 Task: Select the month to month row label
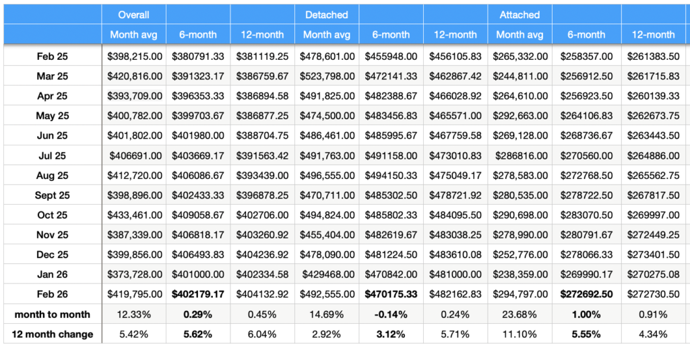[52, 314]
